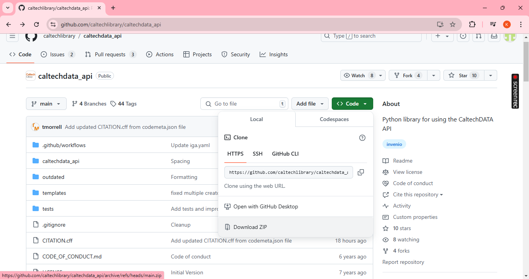Click the Chrome profile avatar K
The width and height of the screenshot is (529, 279).
point(507,24)
